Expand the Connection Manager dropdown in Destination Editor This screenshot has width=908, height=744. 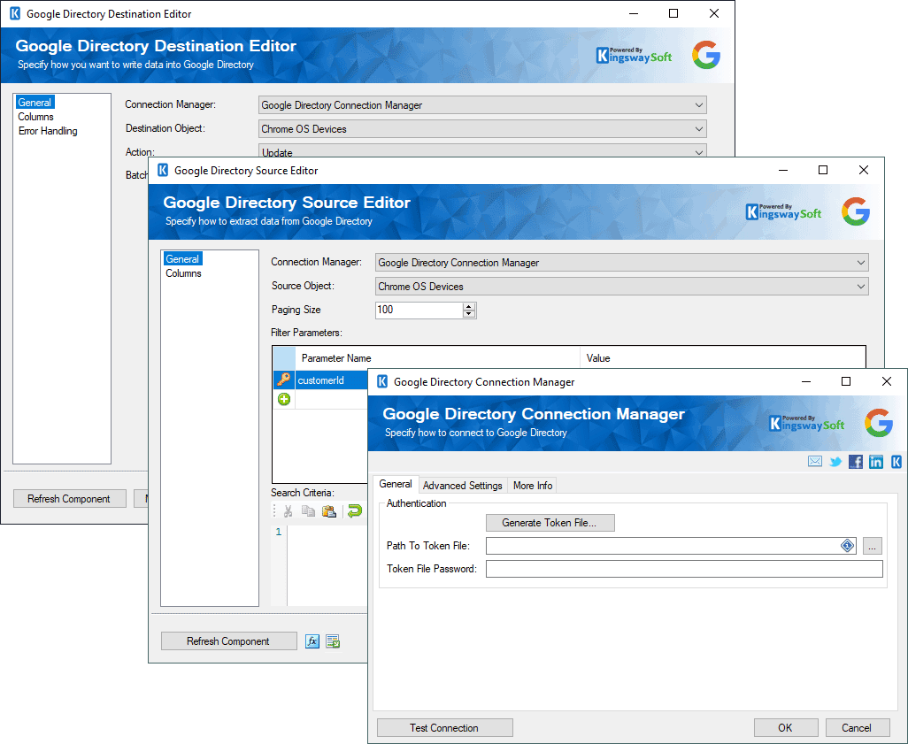click(699, 105)
